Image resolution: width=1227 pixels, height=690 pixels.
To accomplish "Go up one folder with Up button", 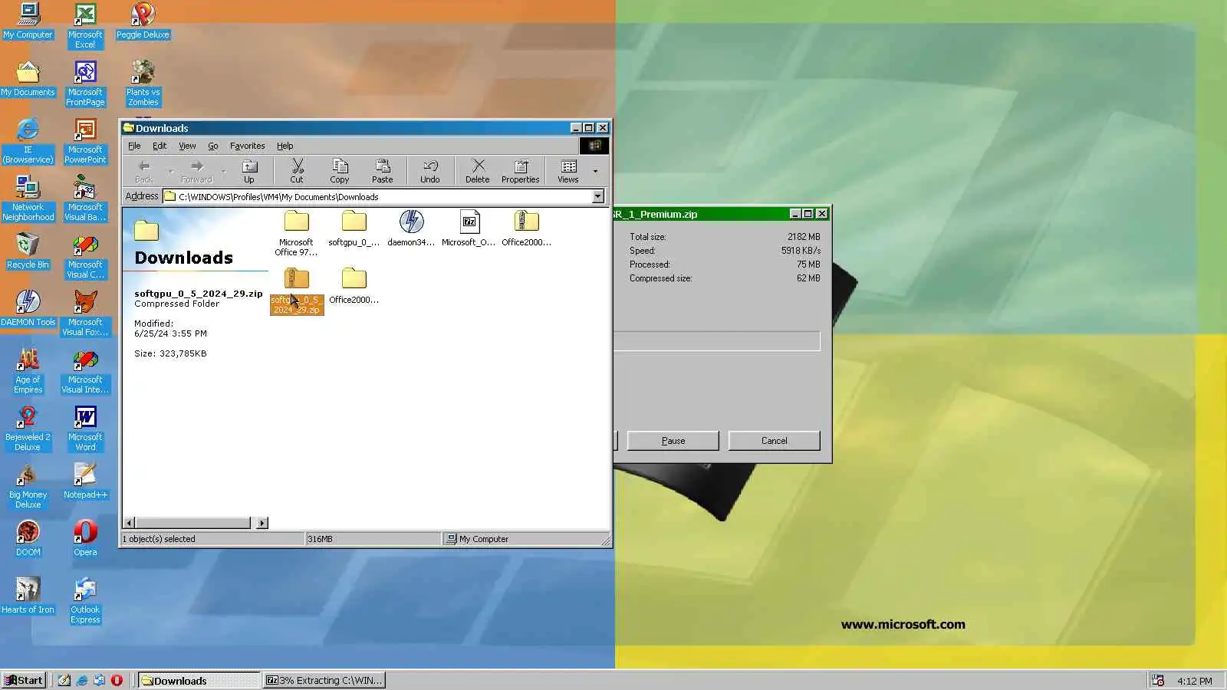I will click(x=248, y=171).
